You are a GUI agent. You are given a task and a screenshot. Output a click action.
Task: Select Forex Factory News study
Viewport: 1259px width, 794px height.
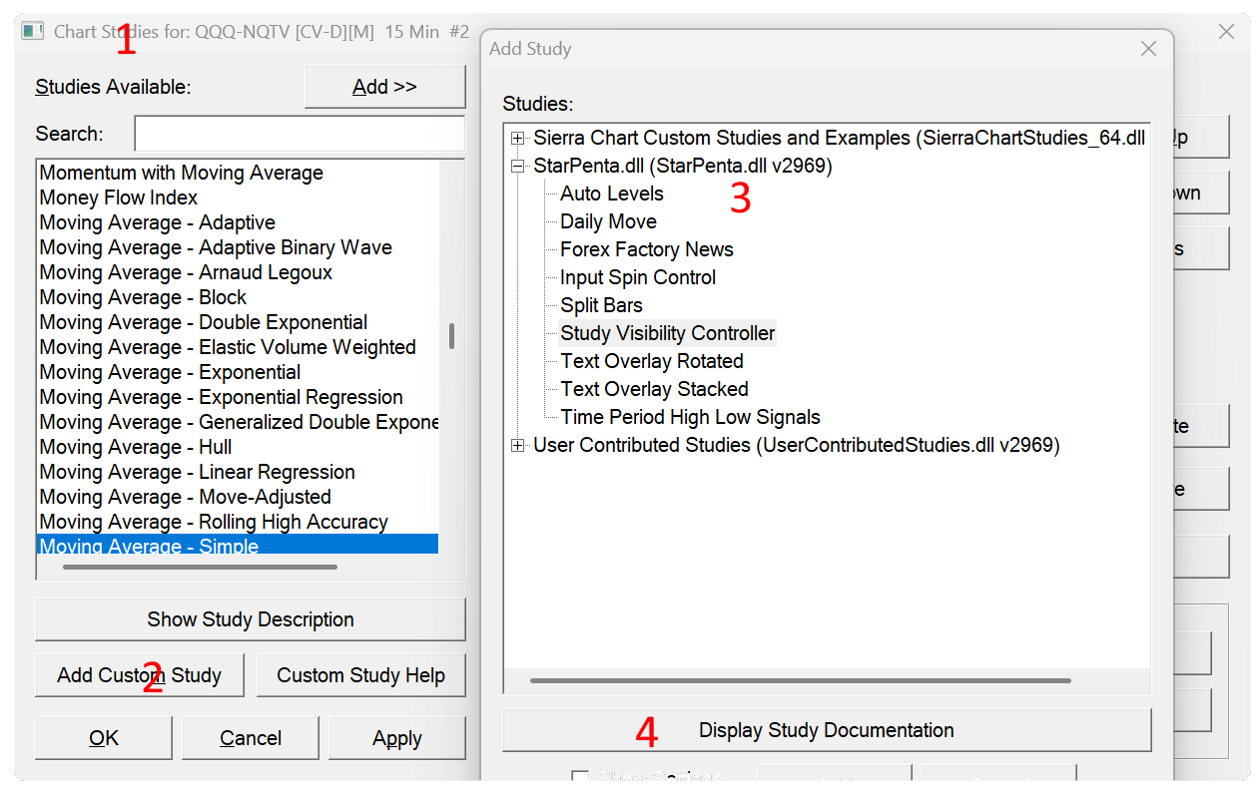(x=647, y=249)
